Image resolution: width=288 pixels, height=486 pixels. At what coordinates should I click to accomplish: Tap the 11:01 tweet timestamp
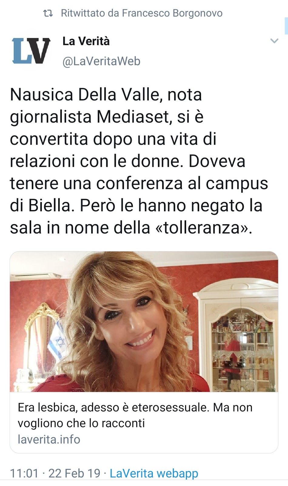tap(24, 473)
